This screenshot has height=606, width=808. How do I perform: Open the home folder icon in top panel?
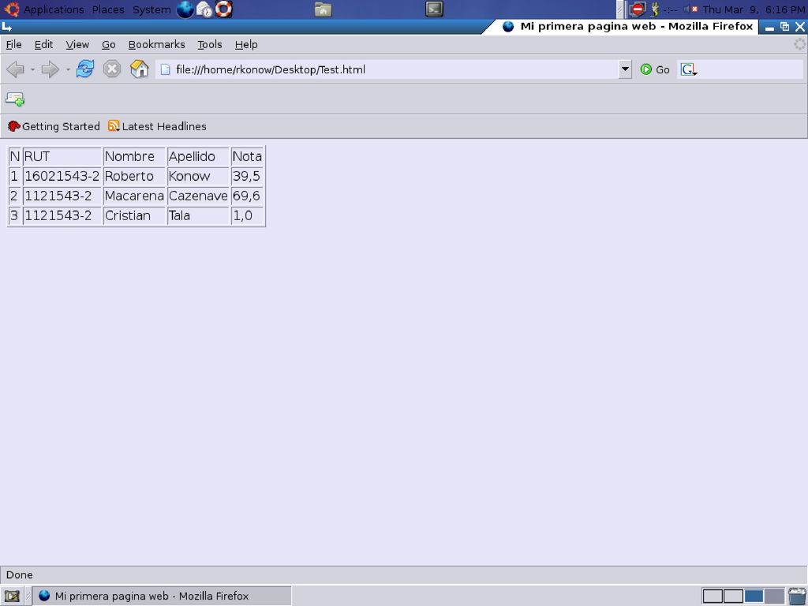[323, 9]
